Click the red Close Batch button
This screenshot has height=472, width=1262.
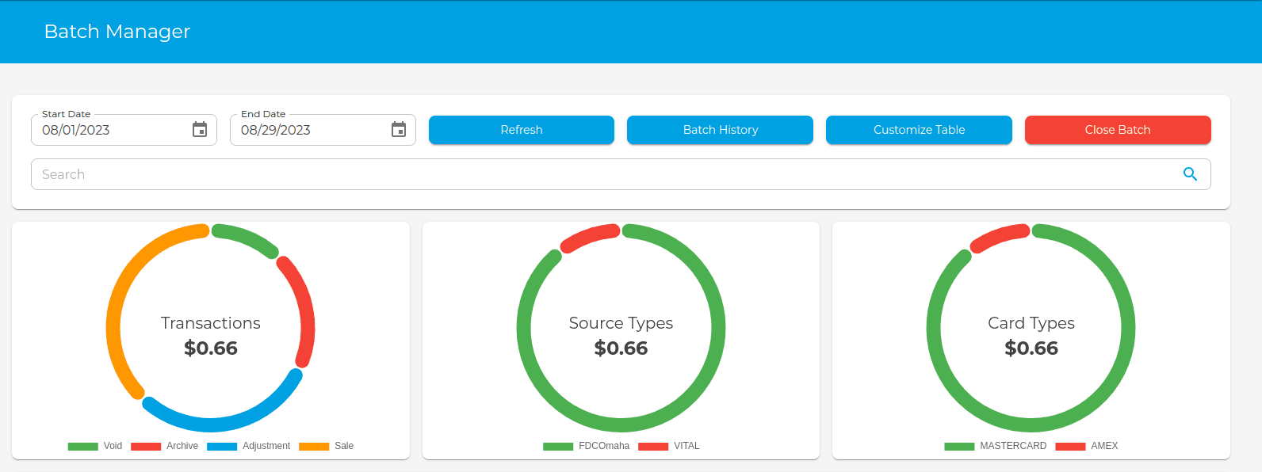pyautogui.click(x=1117, y=130)
